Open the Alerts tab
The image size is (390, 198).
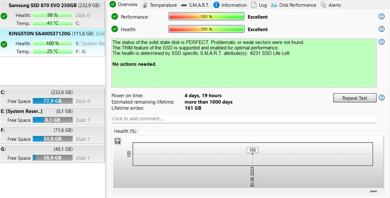coord(331,5)
